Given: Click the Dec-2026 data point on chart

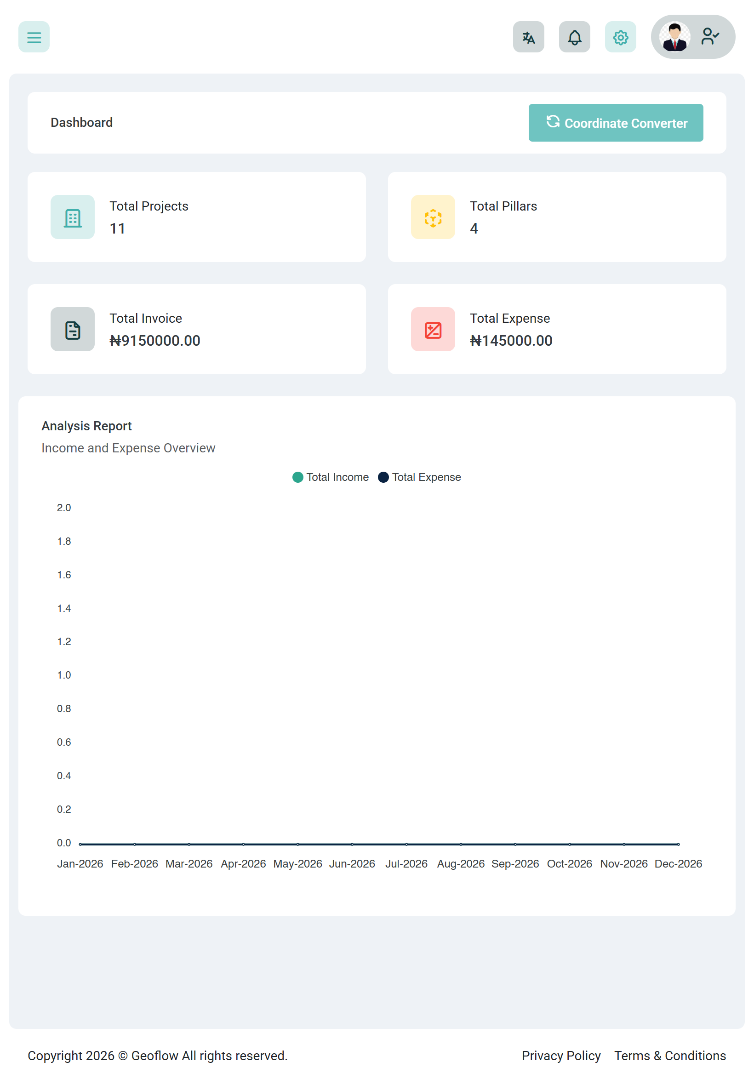Looking at the screenshot, I should coord(678,844).
